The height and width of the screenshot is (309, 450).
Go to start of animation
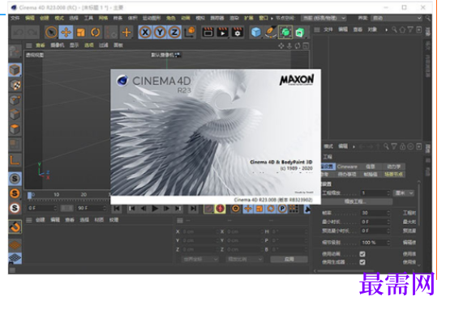click(117, 209)
